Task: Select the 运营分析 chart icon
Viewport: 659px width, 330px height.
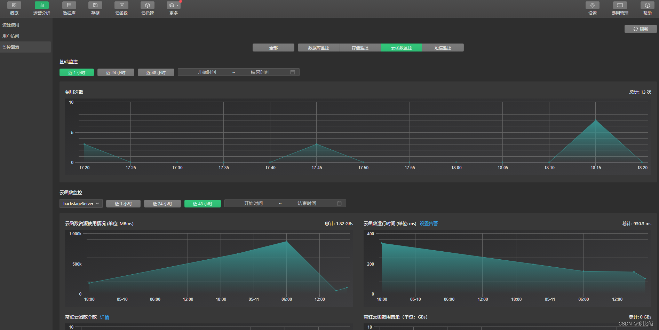Action: point(42,5)
